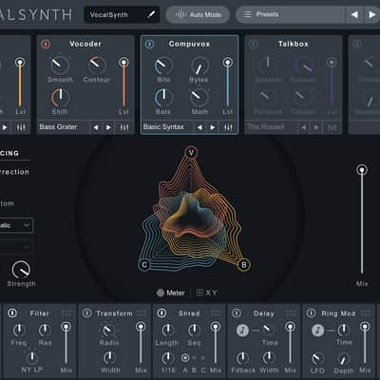Open the Presets menu
Viewport: 380px width, 380px height.
[290, 14]
